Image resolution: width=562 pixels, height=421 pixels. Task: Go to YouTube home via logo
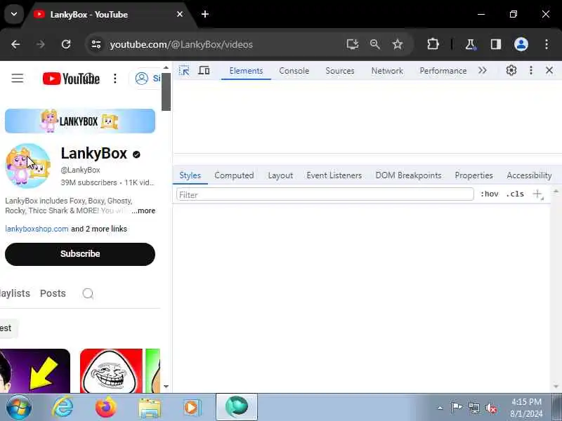pos(71,79)
